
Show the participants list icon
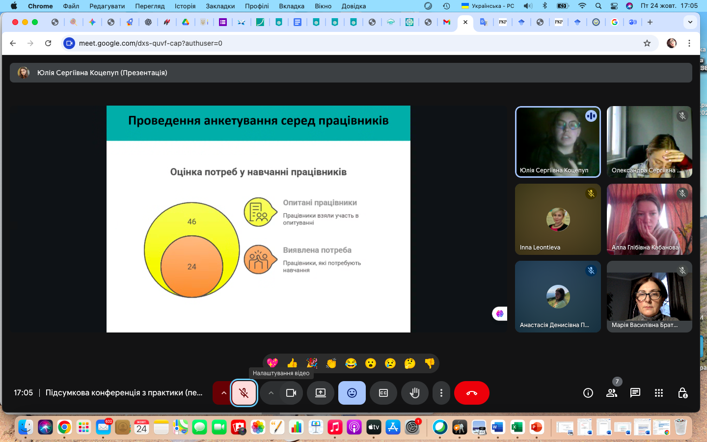(x=611, y=393)
